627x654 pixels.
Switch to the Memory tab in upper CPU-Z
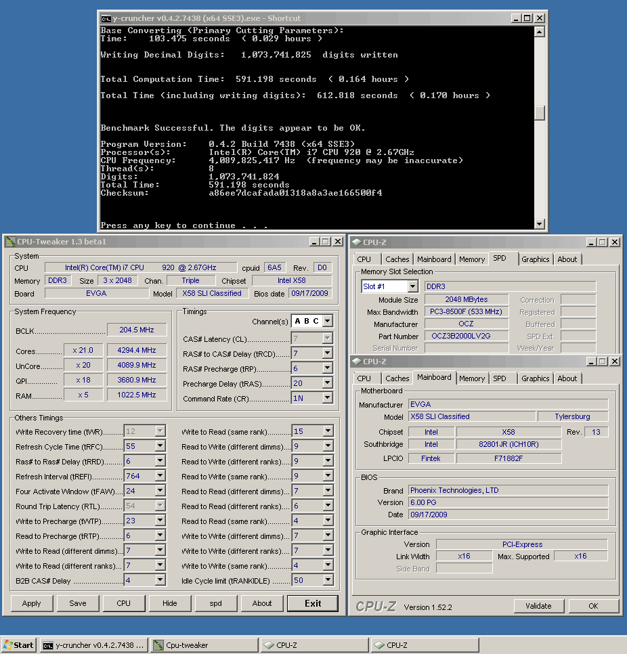pos(471,259)
